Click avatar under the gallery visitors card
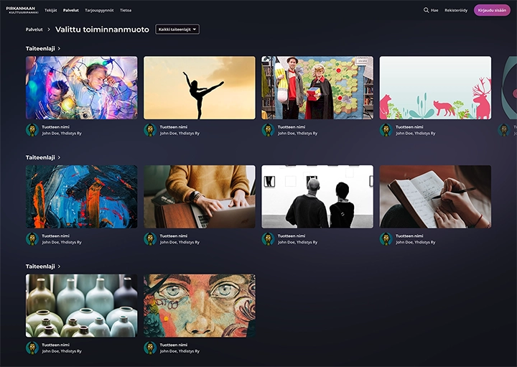 tap(268, 238)
